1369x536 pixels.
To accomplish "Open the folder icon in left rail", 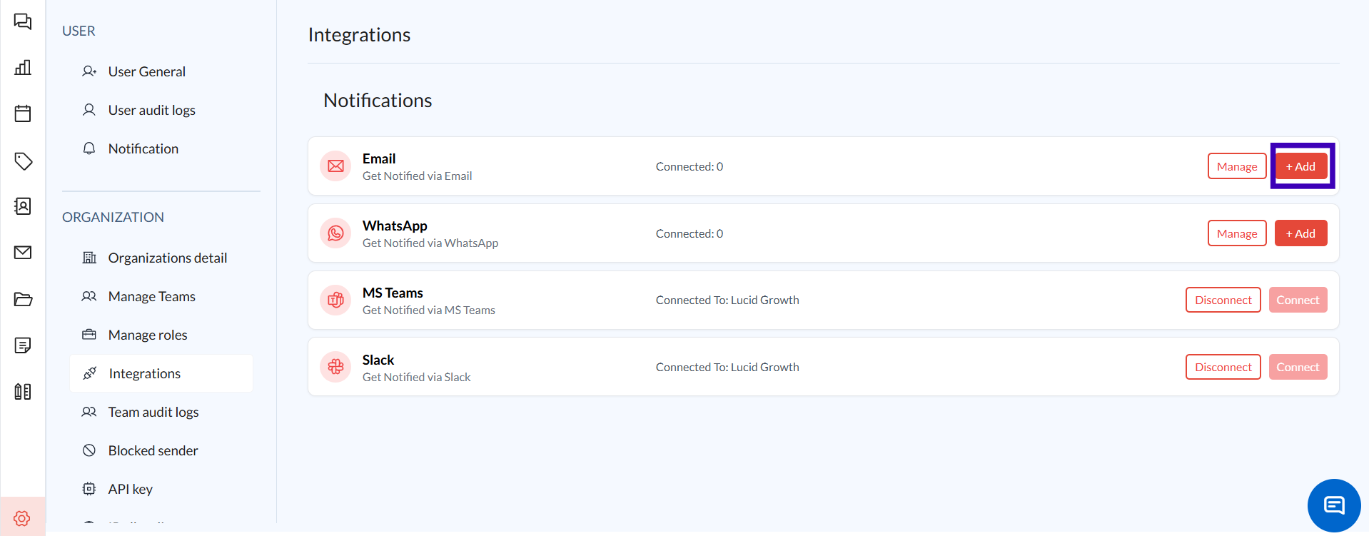I will coord(23,299).
